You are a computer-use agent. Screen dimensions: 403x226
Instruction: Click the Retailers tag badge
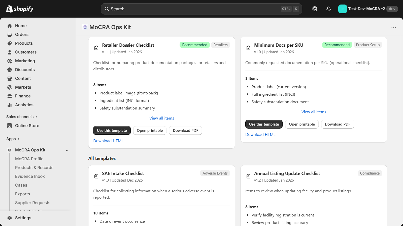221,45
